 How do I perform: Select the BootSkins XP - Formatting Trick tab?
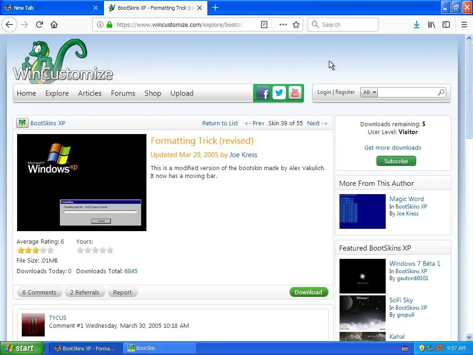click(x=155, y=8)
